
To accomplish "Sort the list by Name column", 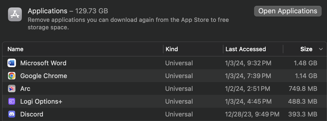I will point(15,49).
